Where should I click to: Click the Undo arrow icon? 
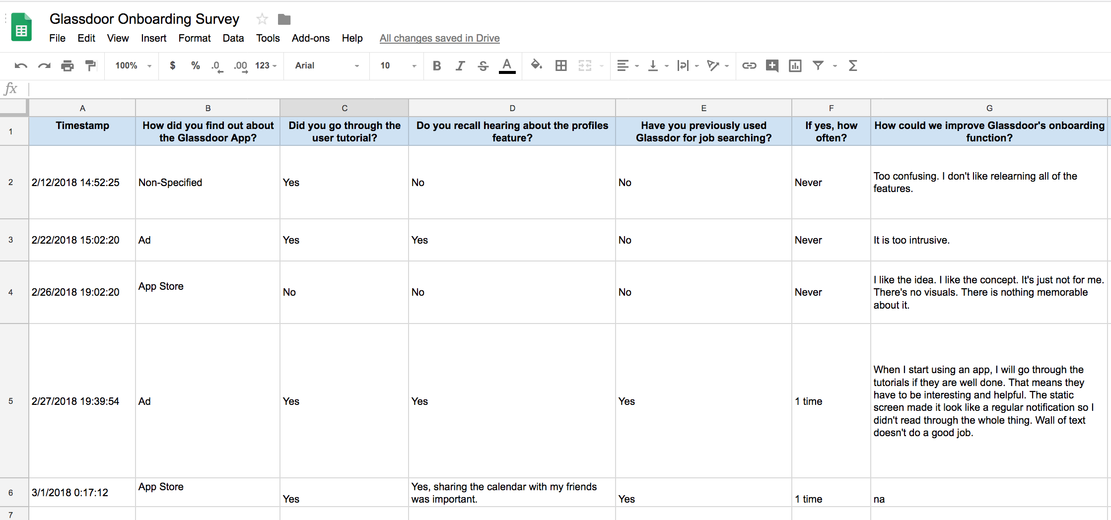point(21,65)
